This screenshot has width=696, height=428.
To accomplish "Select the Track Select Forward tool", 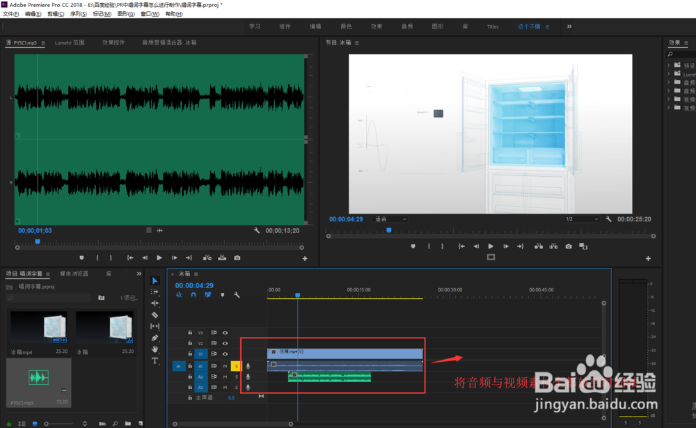I will tap(155, 292).
